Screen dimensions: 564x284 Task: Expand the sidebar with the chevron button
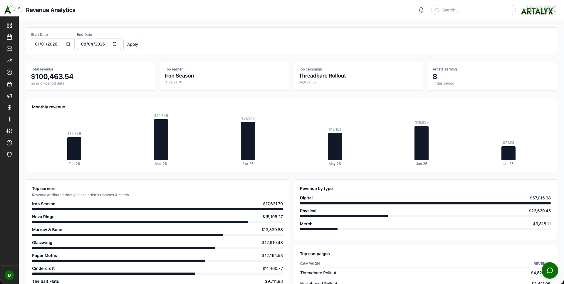pyautogui.click(x=19, y=8)
